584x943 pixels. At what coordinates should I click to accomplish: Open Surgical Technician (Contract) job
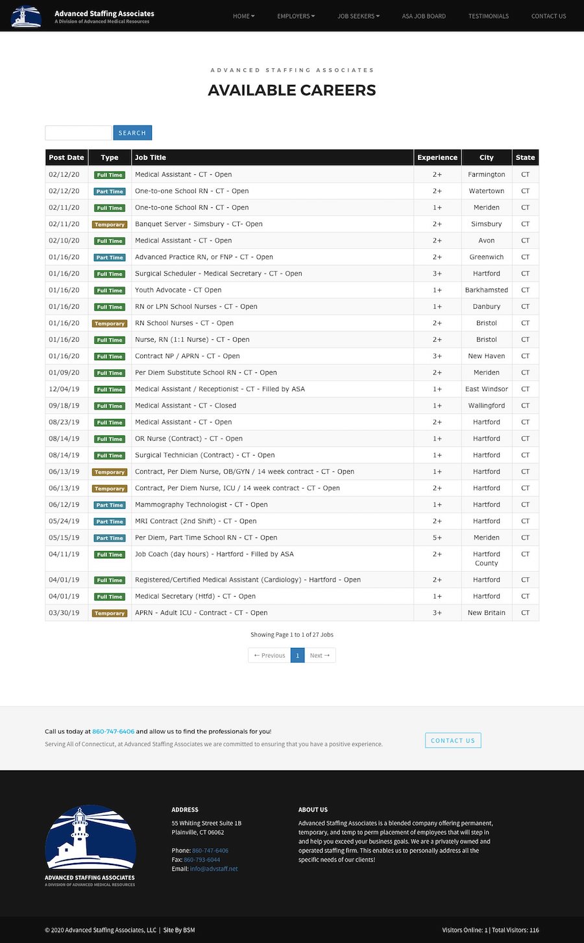[x=205, y=456]
